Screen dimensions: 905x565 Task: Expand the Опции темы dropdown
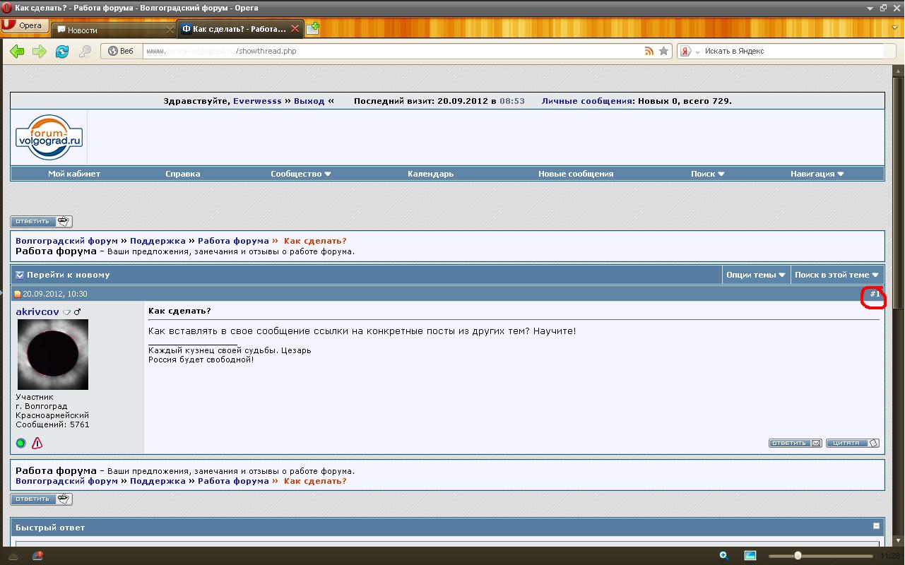pos(755,275)
